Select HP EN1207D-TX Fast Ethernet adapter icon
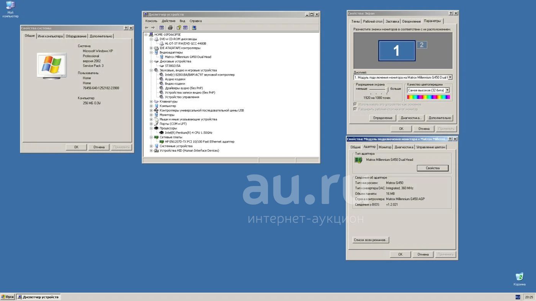 tap(162, 141)
